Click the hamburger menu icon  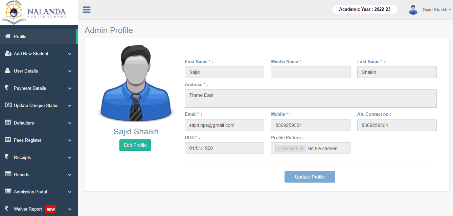[87, 10]
